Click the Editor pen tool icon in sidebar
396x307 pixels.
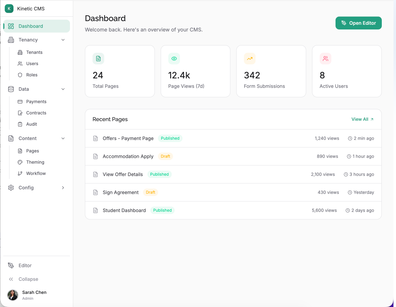tap(11, 266)
